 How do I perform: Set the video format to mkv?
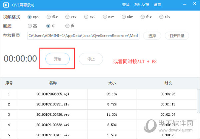(124, 17)
